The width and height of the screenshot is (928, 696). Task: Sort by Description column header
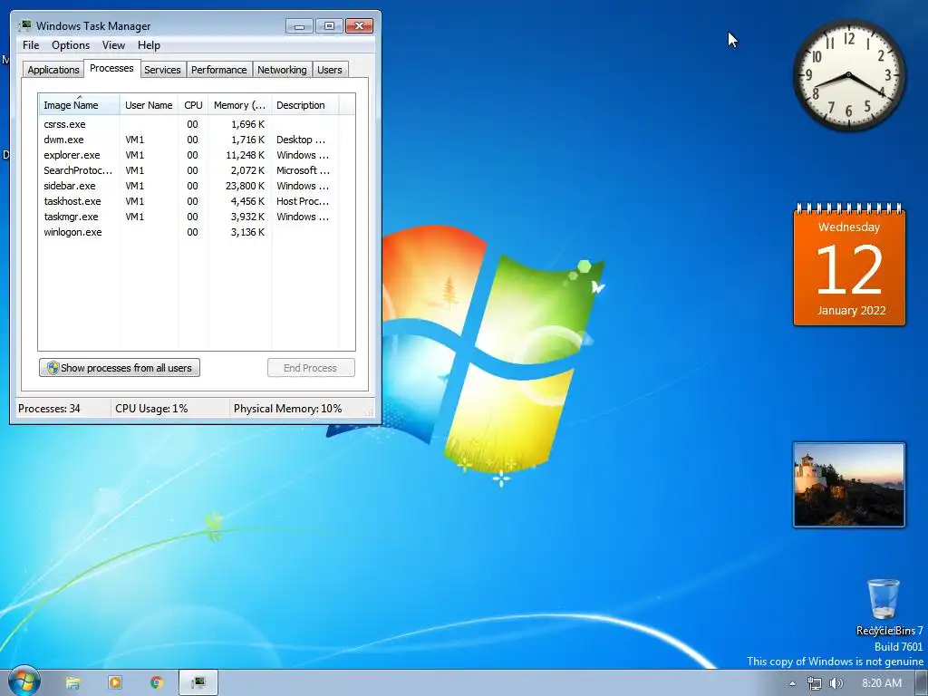click(x=304, y=105)
